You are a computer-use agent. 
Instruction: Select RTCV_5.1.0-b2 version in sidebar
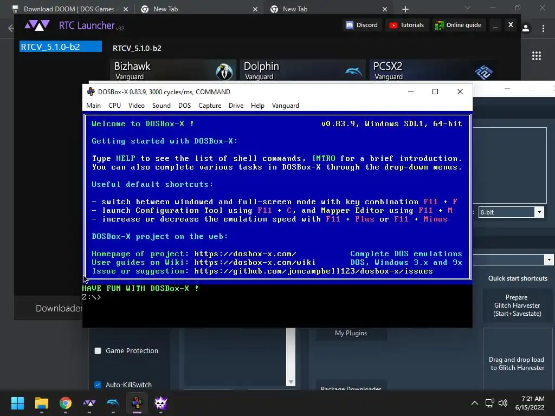pyautogui.click(x=61, y=47)
